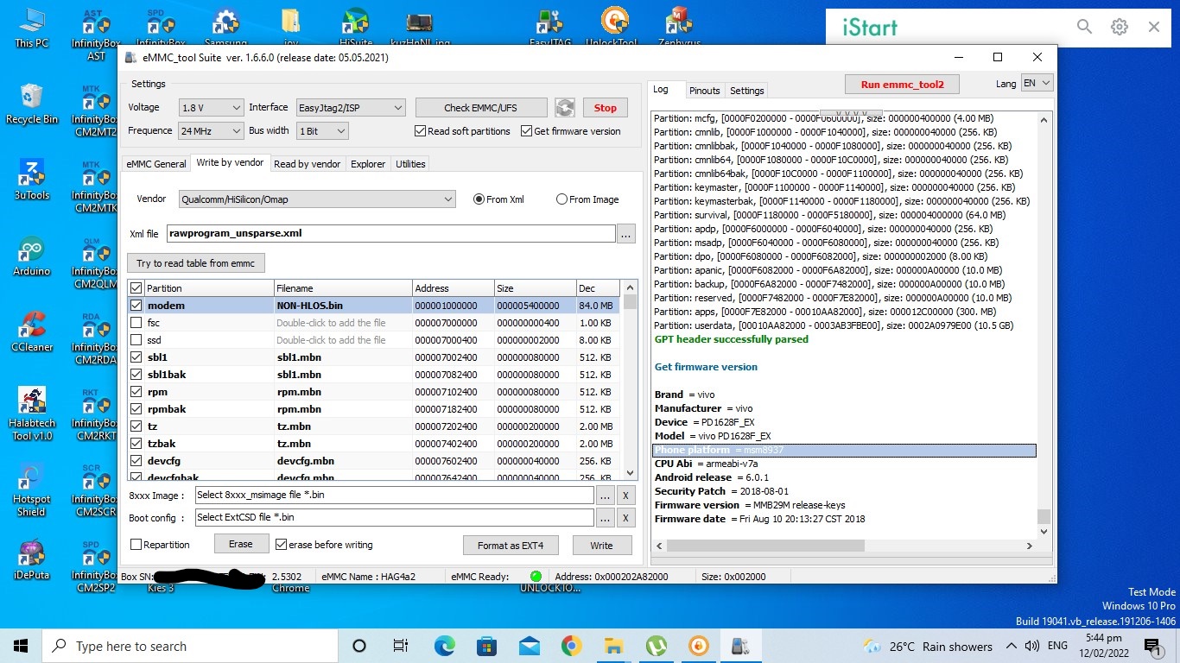
Task: Open Bus width 1 Bit dropdown
Action: click(322, 131)
